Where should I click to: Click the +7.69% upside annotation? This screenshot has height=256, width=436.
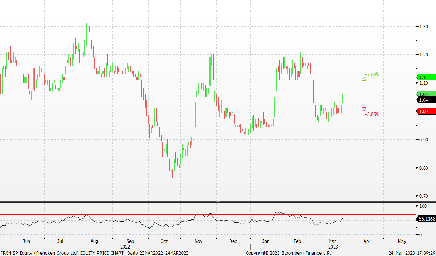click(371, 74)
